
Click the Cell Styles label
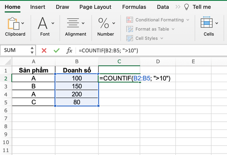[x=147, y=38]
